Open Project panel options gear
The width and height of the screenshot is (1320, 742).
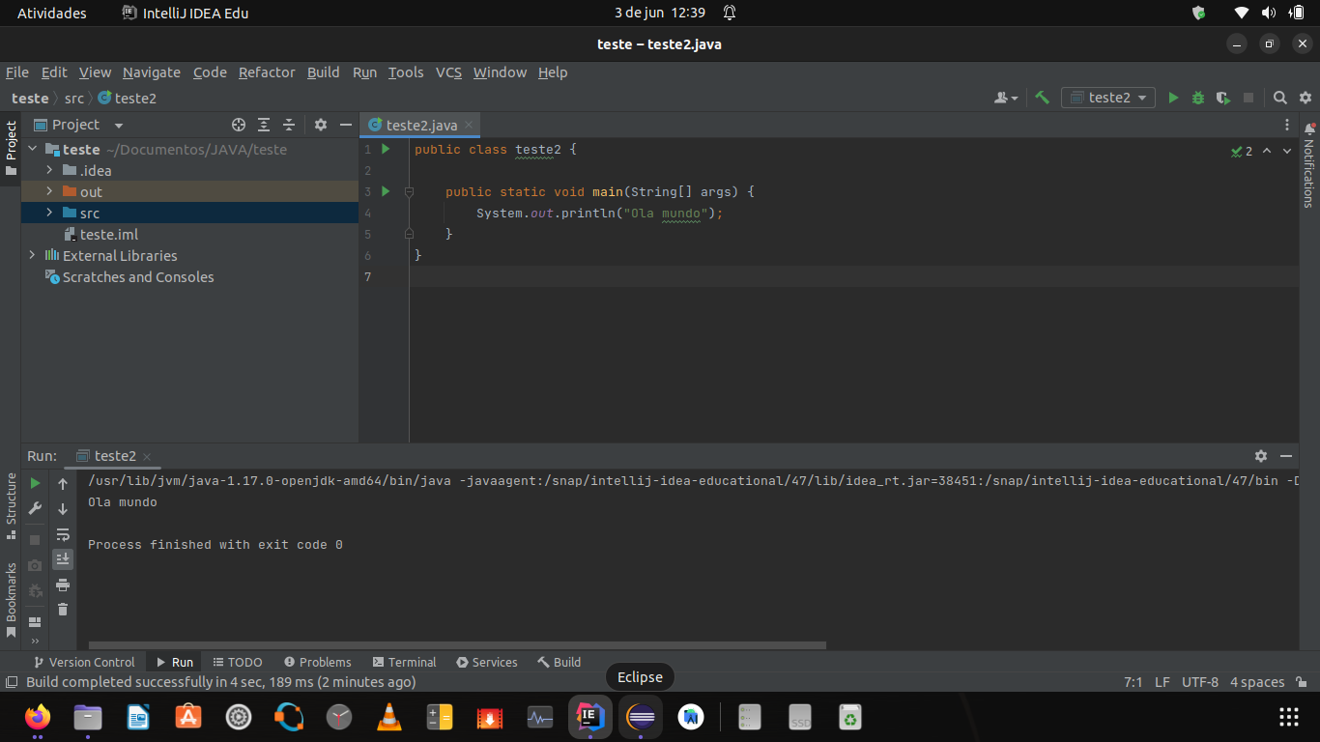click(x=321, y=125)
